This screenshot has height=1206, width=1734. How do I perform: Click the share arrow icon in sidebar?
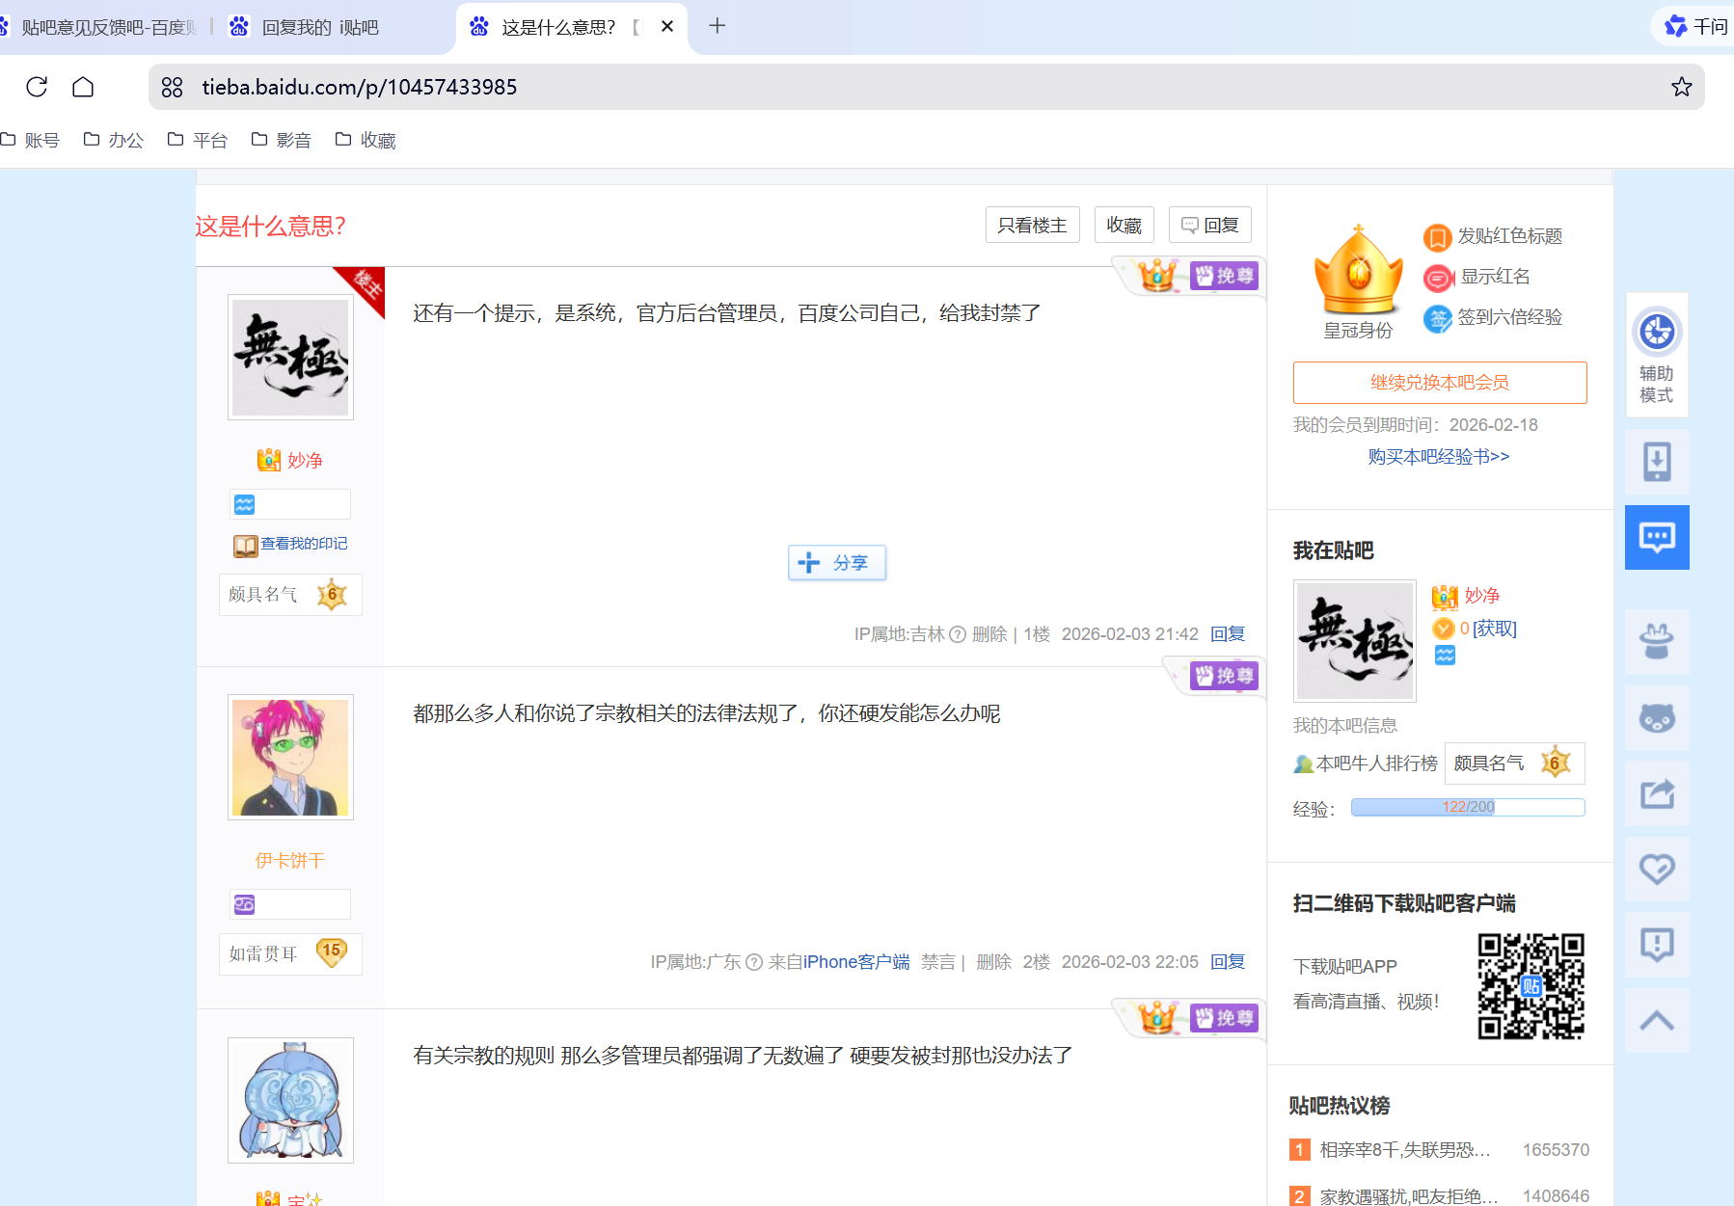tap(1656, 794)
